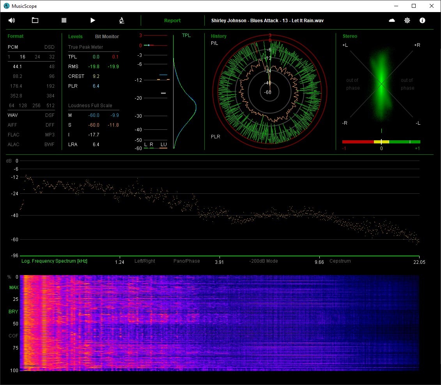Mute audio with the speaker icon
The height and width of the screenshot is (385, 441).
pyautogui.click(x=12, y=20)
